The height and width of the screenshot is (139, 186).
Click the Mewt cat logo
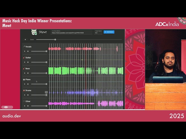coord(34,32)
